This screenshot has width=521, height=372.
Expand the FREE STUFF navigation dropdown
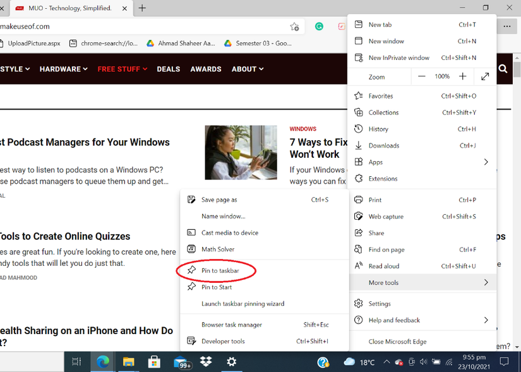(x=123, y=69)
